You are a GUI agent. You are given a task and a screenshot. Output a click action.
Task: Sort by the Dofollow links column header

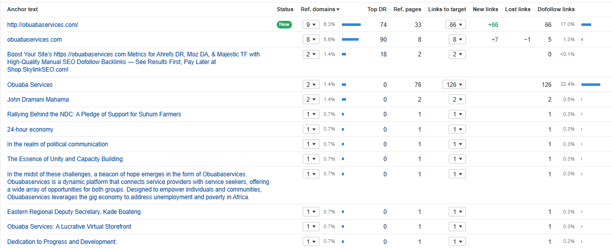(x=556, y=9)
